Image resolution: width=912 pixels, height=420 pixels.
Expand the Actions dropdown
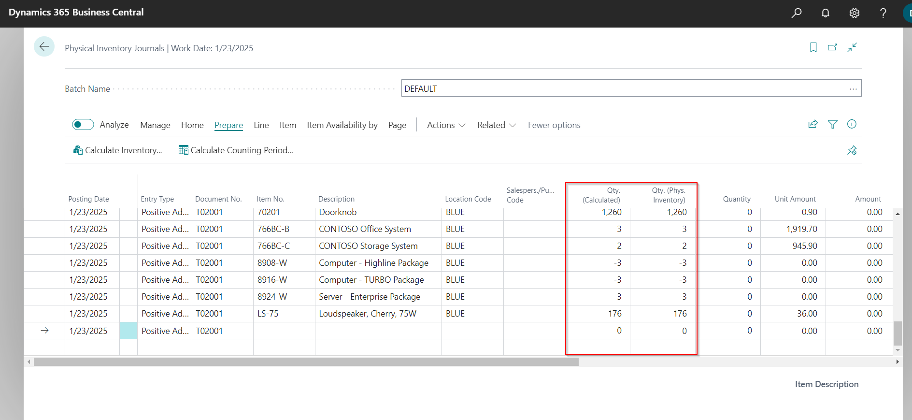coord(446,125)
